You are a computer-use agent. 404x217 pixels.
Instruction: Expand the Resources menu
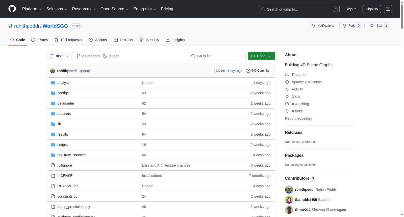pyautogui.click(x=84, y=9)
